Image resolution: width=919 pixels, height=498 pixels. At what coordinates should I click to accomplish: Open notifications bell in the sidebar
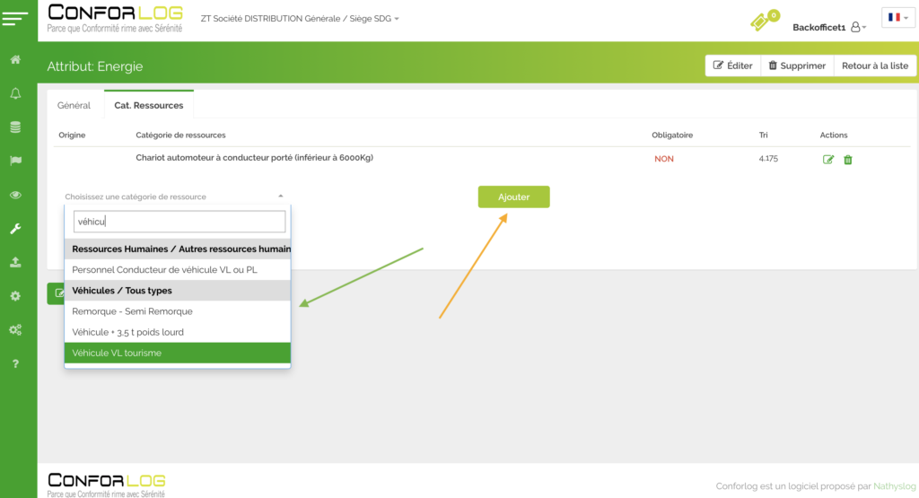click(15, 93)
